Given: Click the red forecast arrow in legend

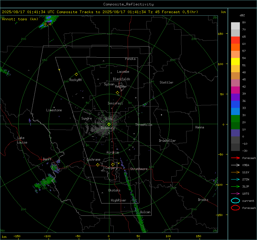Looking at the screenshot, I should coord(235,158).
